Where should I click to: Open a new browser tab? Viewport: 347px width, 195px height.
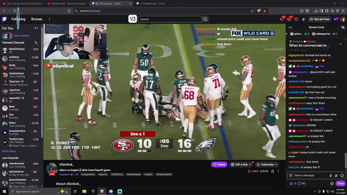coord(181,4)
